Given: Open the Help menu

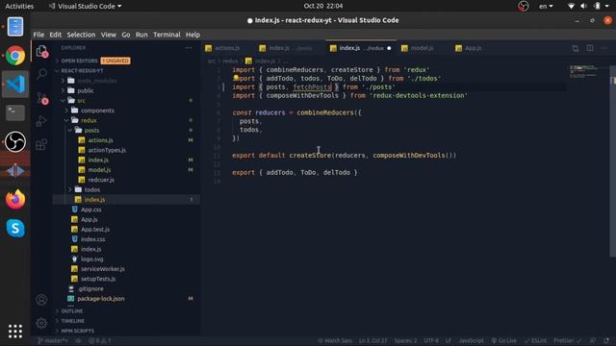Looking at the screenshot, I should click(192, 35).
